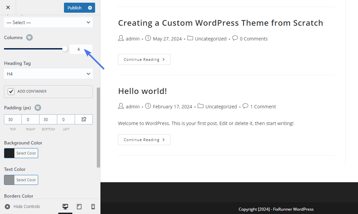Click the clock icon beside February 17, 2024
The height and width of the screenshot is (214, 358).
coord(148,106)
